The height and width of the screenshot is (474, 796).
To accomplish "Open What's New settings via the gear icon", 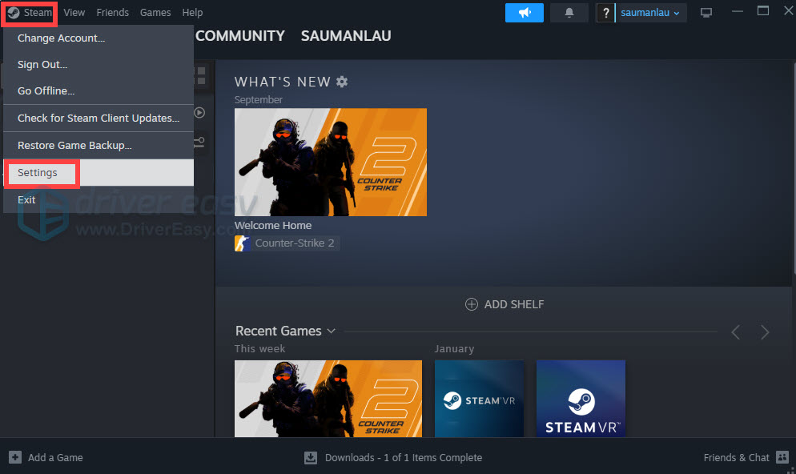I will pos(343,81).
